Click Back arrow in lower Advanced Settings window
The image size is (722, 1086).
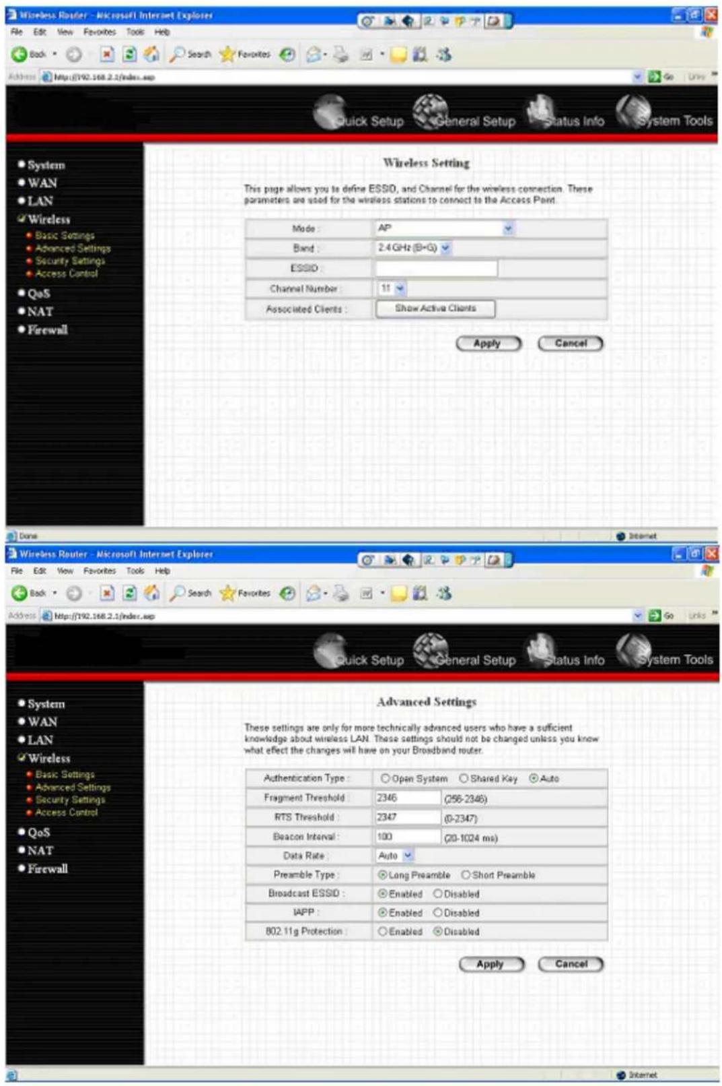coord(20,594)
